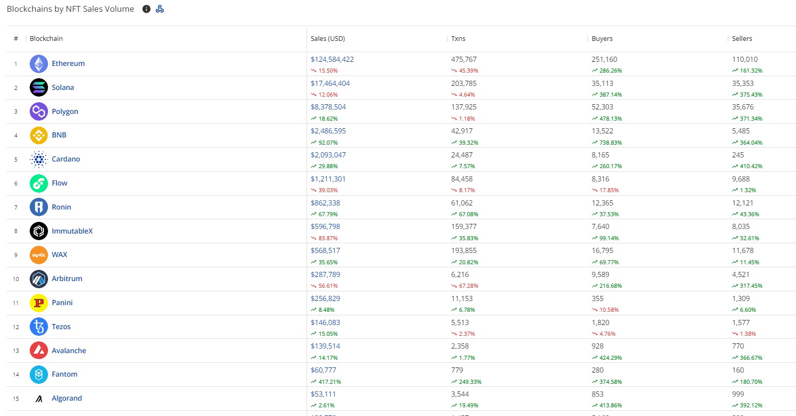Click BNB sales value $2,486,595

click(328, 131)
